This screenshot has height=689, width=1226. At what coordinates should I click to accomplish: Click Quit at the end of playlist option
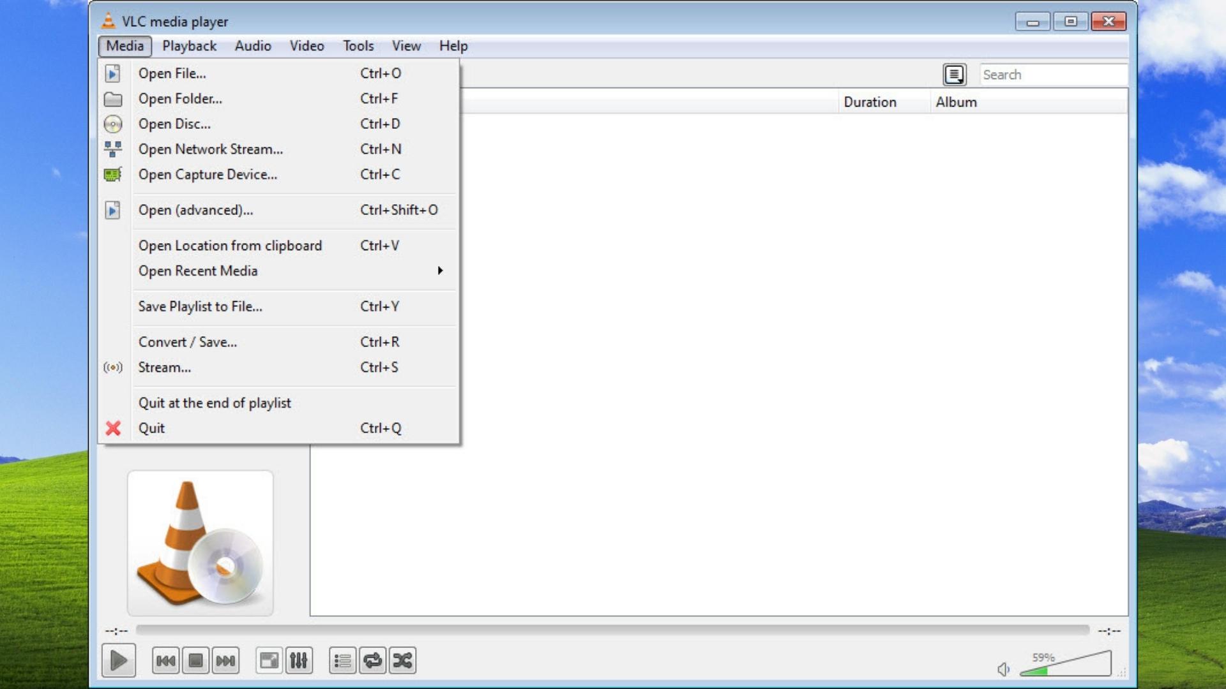click(x=215, y=402)
